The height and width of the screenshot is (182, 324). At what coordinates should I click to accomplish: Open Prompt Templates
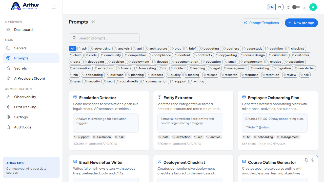(261, 23)
